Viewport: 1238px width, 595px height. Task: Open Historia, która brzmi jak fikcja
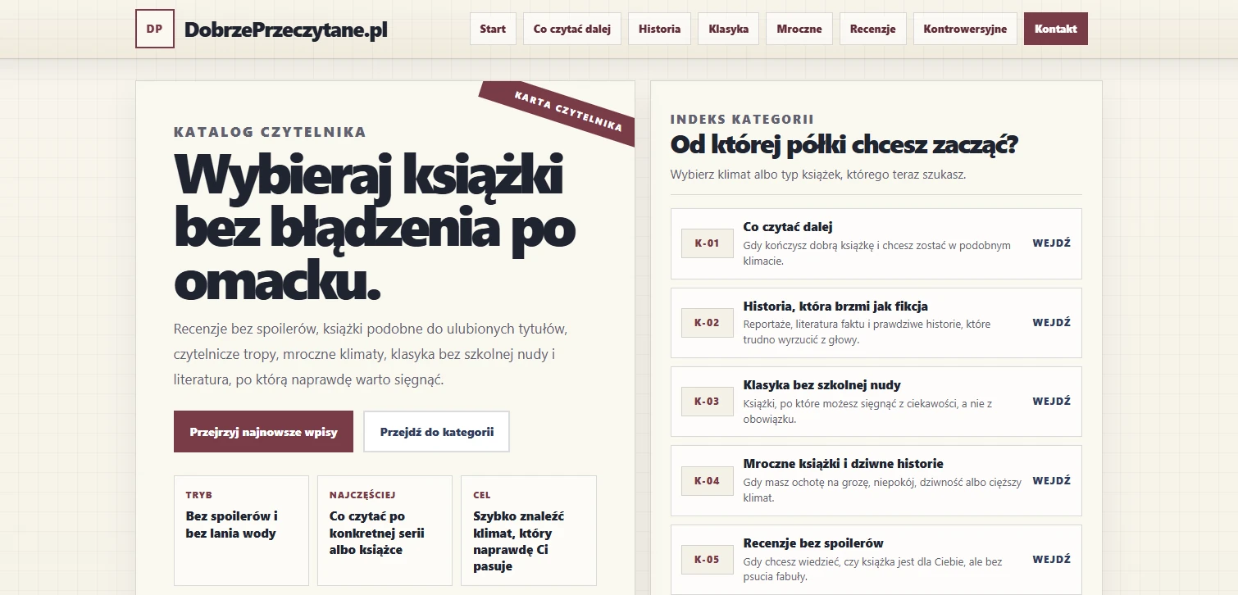[876, 323]
